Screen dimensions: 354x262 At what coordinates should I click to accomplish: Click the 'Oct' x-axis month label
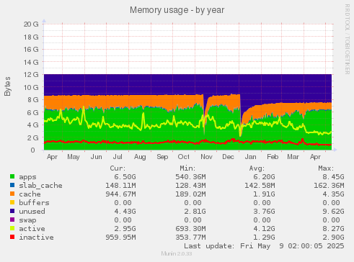click(184, 157)
